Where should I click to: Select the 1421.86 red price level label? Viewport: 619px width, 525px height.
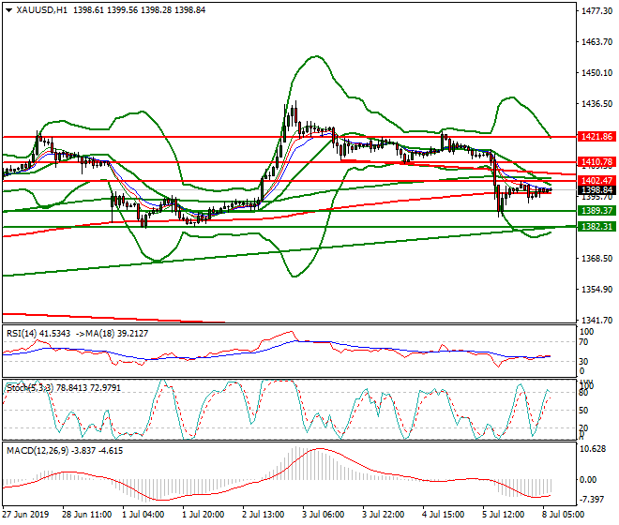coord(596,137)
